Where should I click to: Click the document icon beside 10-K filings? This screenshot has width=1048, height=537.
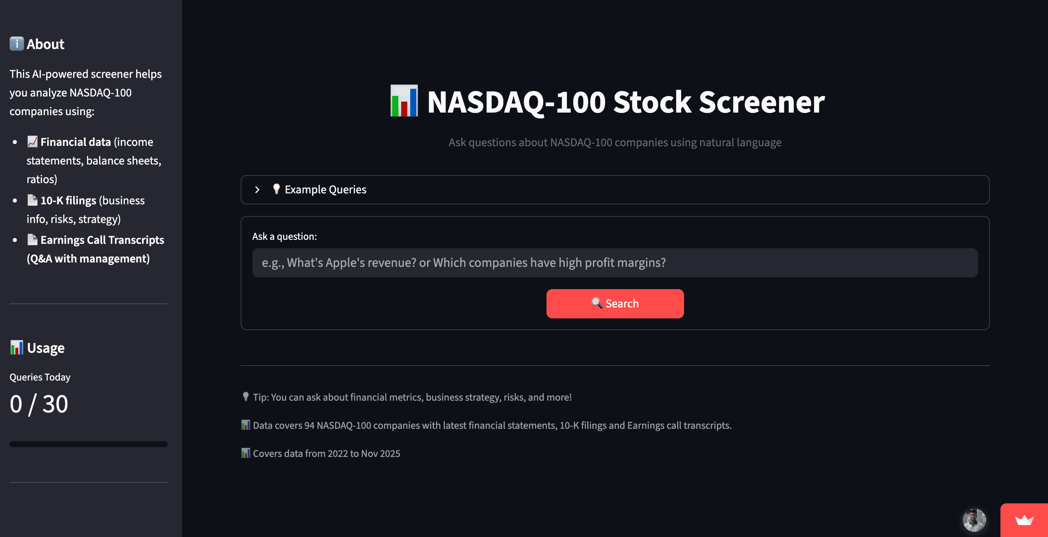click(32, 200)
